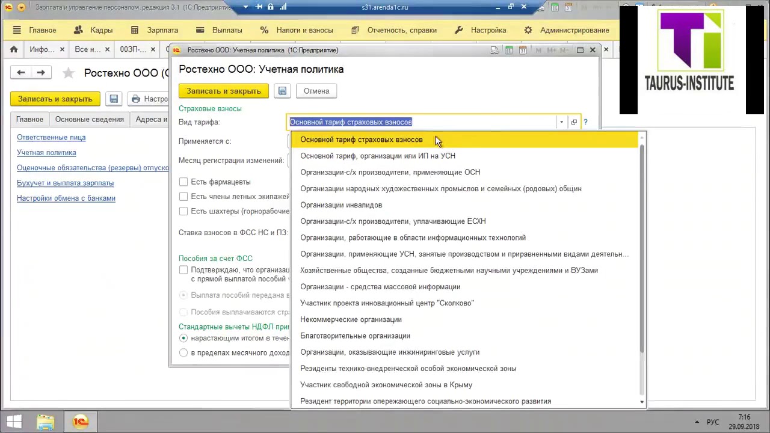The image size is (770, 433).
Task: Choose Организации инвалидов option
Action: [464, 205]
